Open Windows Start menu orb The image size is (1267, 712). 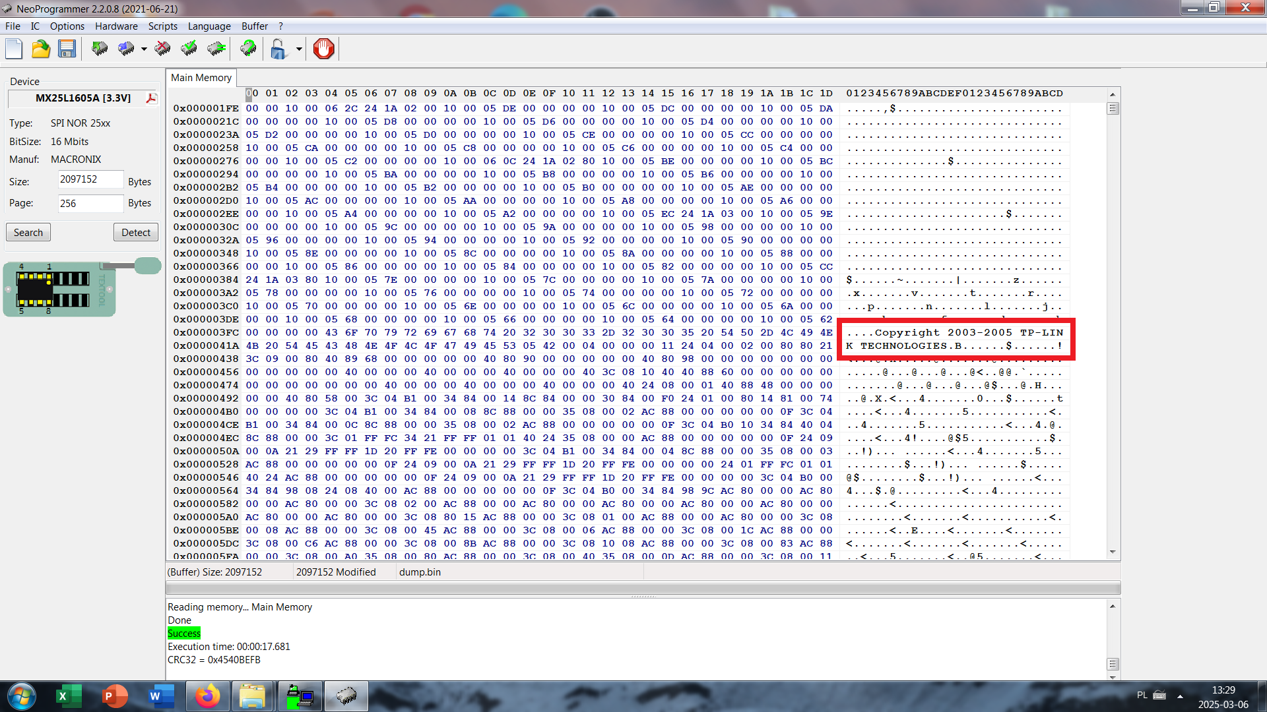[x=22, y=696]
